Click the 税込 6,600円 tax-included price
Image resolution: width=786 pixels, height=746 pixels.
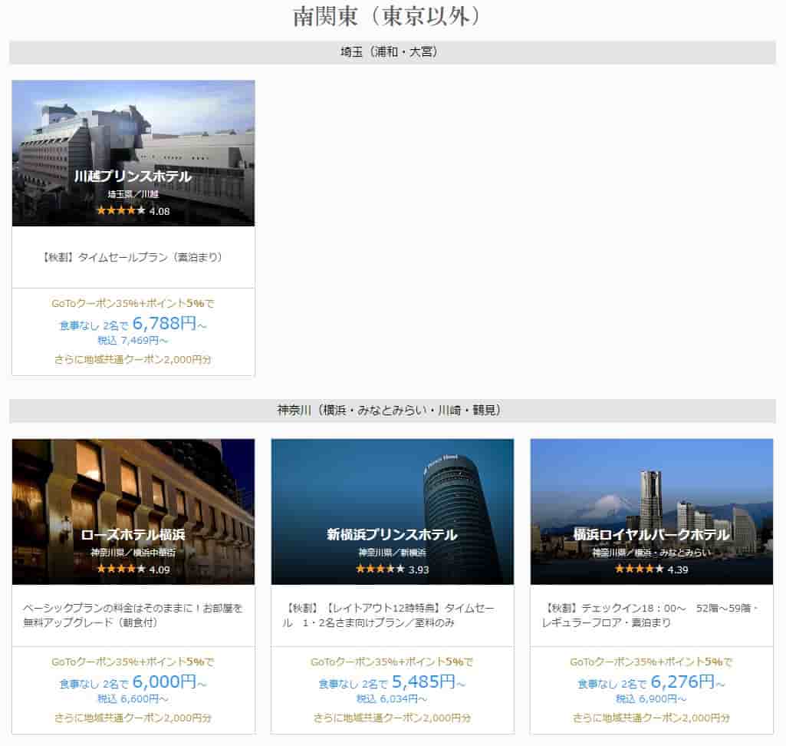tap(133, 699)
